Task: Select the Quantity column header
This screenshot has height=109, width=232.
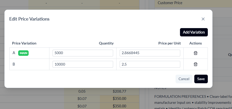Action: pos(106,43)
